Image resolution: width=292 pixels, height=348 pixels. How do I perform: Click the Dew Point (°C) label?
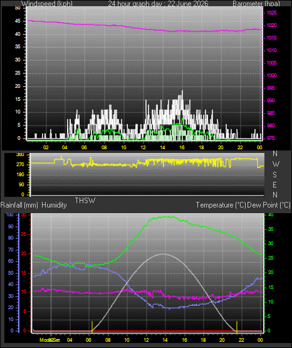tap(269, 205)
